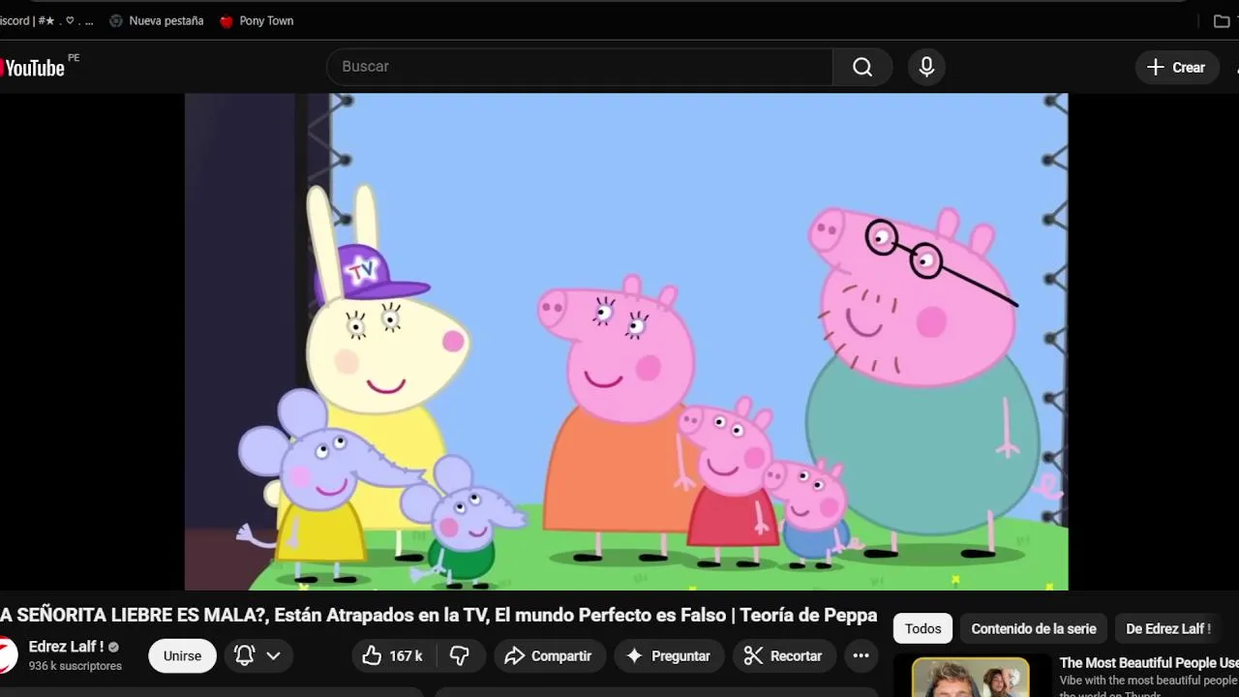The width and height of the screenshot is (1239, 697).
Task: Select the Contenido de la serie chip
Action: (1034, 628)
